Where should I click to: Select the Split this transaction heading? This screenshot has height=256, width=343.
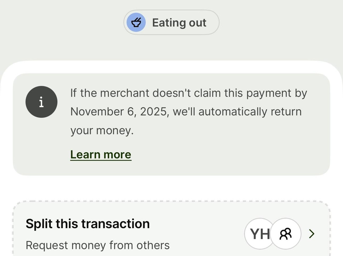(x=88, y=224)
